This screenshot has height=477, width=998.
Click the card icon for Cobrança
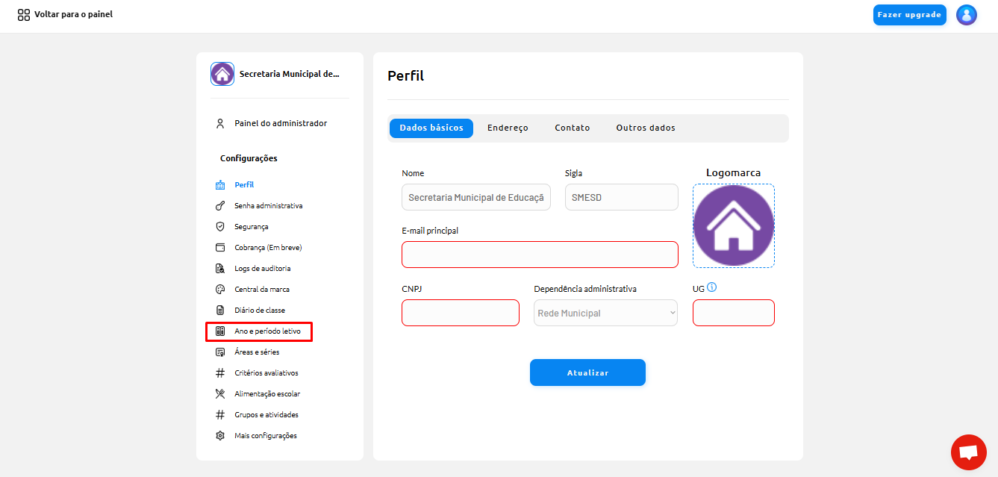[220, 248]
